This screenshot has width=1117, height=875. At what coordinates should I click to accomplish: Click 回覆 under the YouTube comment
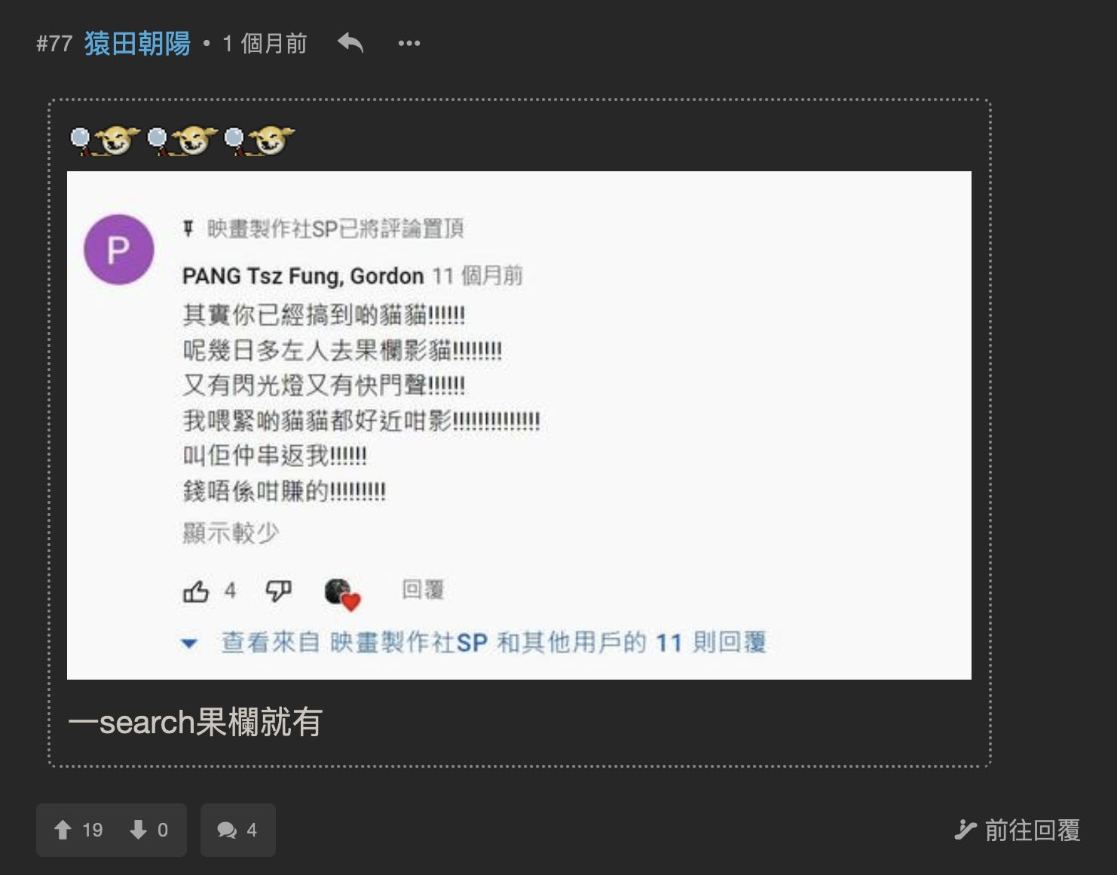point(423,590)
